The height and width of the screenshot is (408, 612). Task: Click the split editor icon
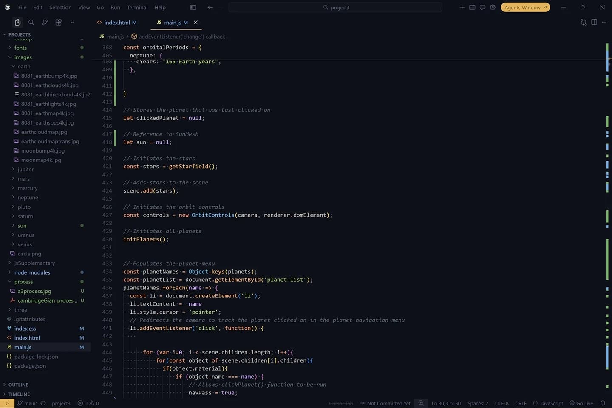594,22
